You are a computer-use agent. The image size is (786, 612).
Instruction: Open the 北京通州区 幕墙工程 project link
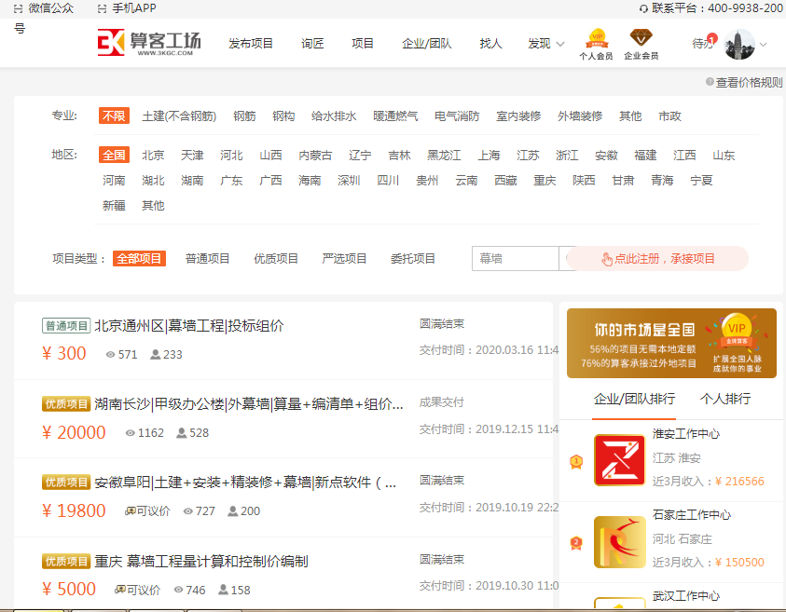click(188, 326)
